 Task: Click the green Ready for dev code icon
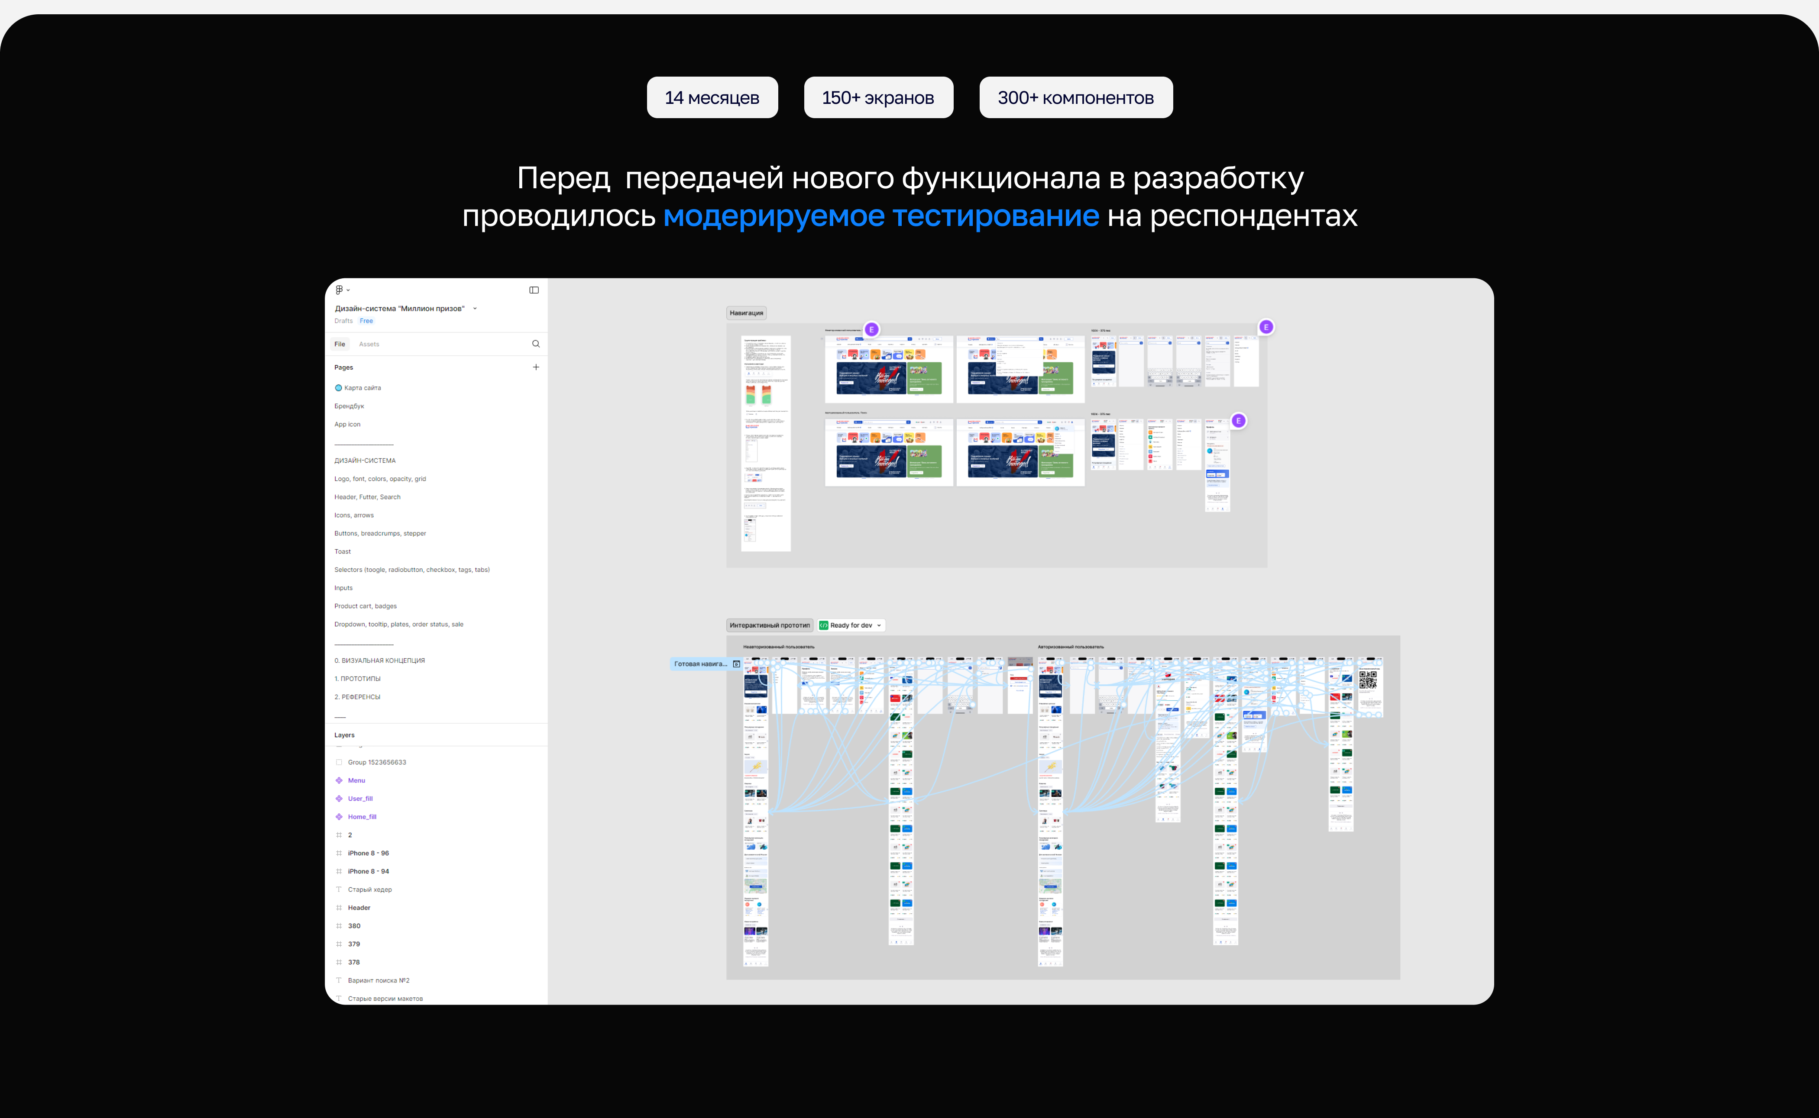pyautogui.click(x=823, y=625)
